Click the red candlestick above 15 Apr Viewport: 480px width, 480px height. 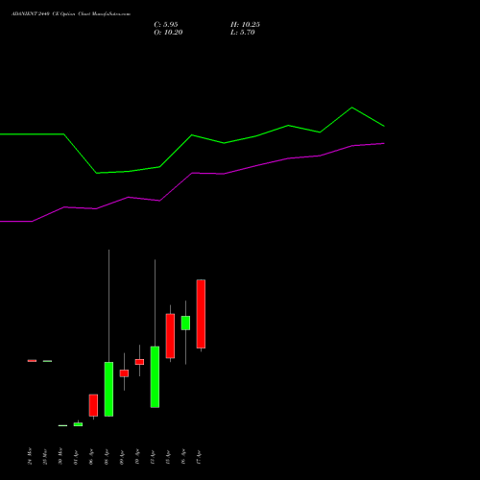coord(170,336)
